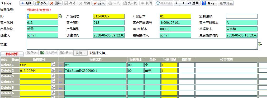Click the 产品编号 field showing 013-00327

[x=109, y=16]
